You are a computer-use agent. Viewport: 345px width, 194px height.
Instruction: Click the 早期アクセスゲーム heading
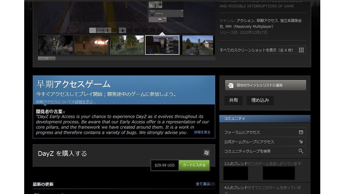(74, 84)
